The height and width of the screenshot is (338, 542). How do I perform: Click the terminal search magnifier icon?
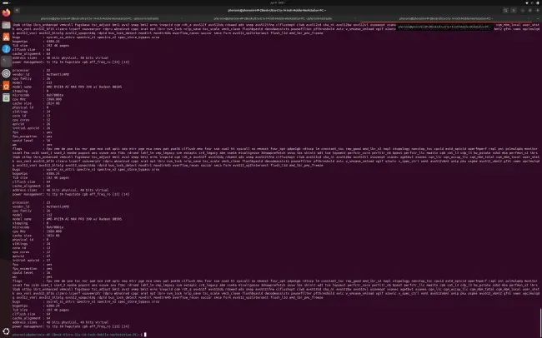pos(505,10)
